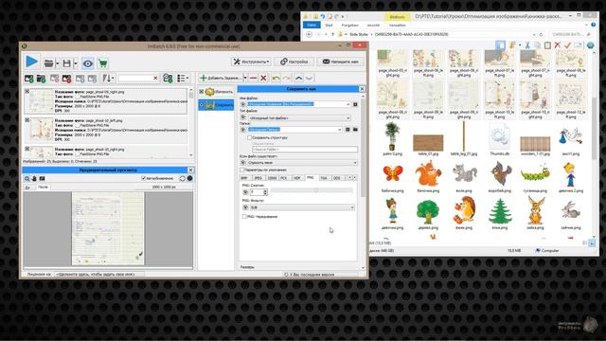Open the Если файл существует dropdown
This screenshot has width=606, height=341.
click(302, 163)
